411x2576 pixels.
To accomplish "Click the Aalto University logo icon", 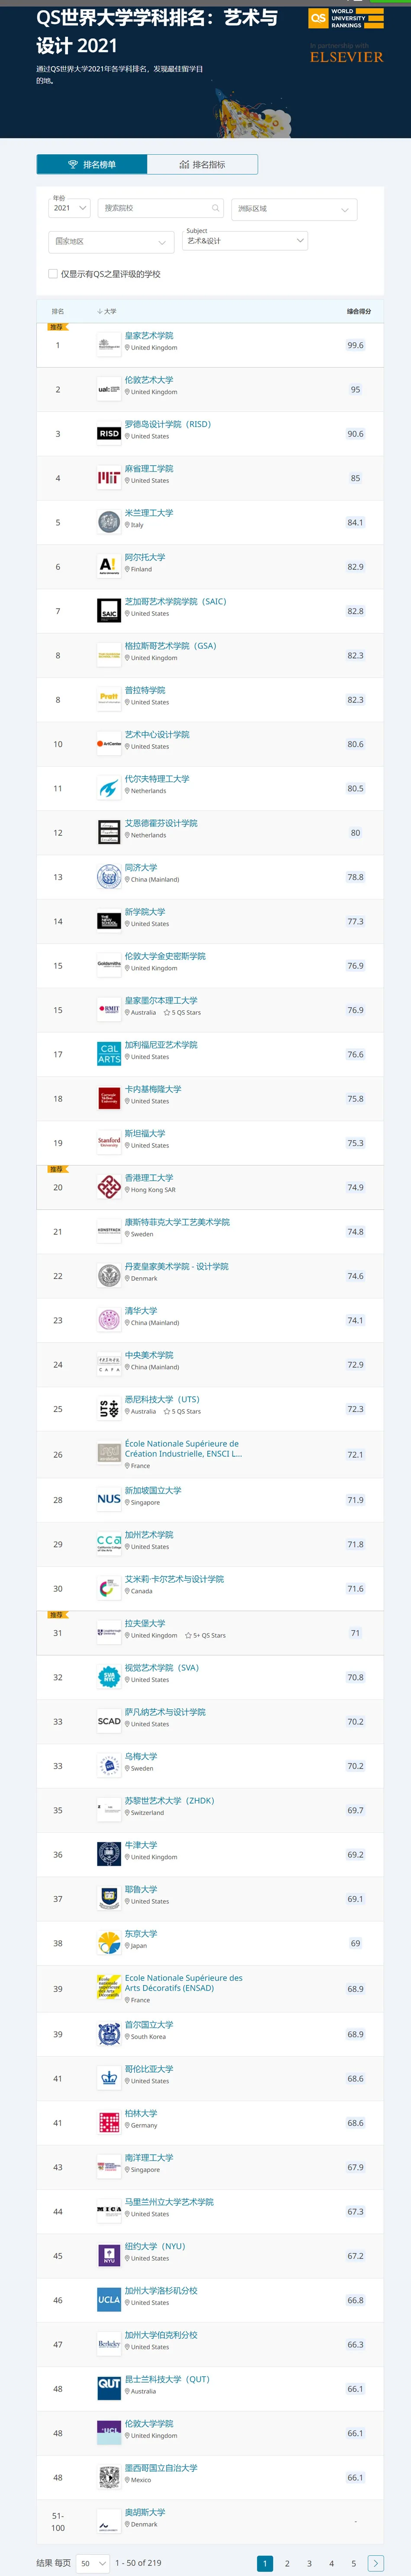I will pyautogui.click(x=109, y=566).
